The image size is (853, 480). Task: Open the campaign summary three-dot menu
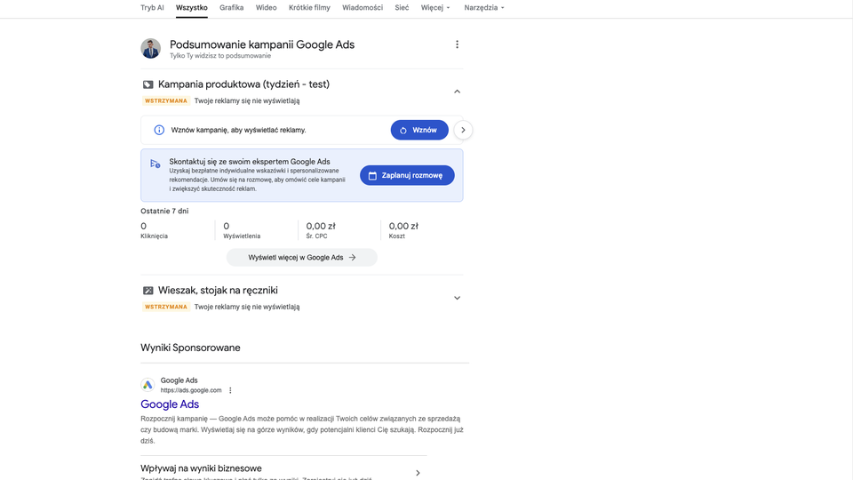click(x=457, y=44)
